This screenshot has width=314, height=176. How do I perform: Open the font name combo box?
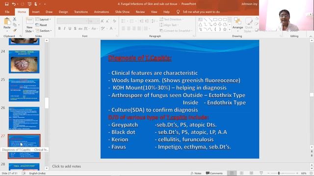click(72, 21)
